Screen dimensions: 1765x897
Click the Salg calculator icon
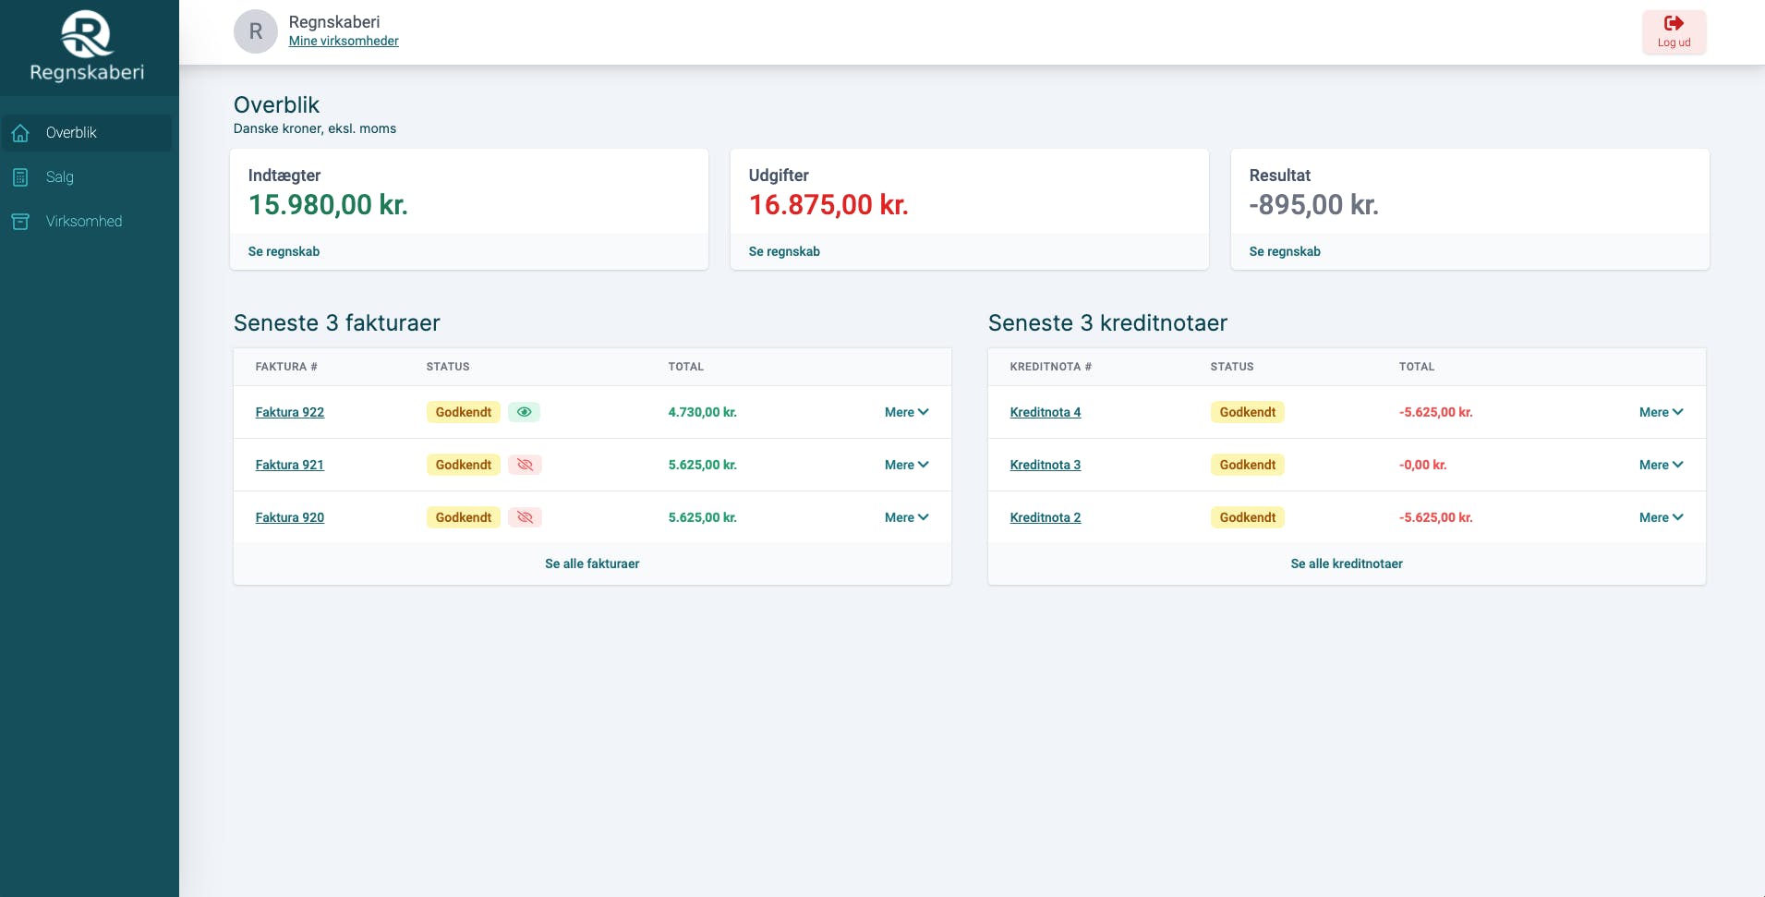pyautogui.click(x=20, y=177)
